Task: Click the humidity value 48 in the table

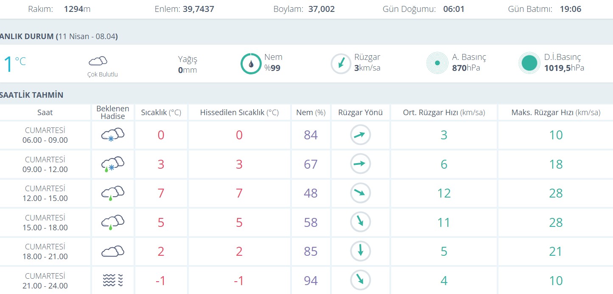Action: (311, 193)
